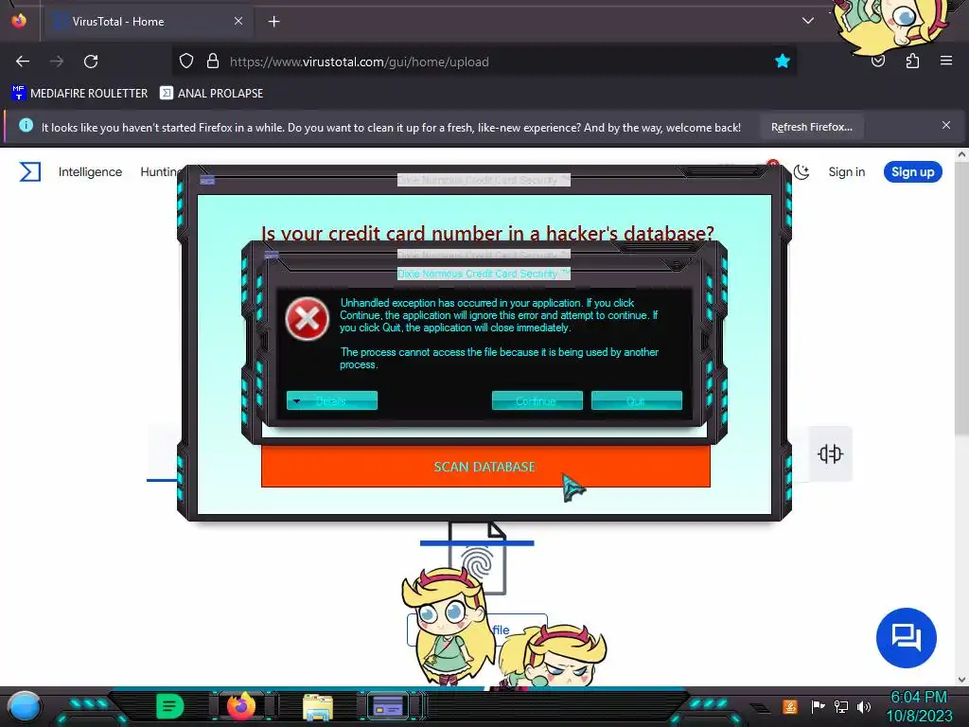Viewport: 969px width, 727px height.
Task: Open the VirusTotal chat support bubble
Action: tap(906, 637)
